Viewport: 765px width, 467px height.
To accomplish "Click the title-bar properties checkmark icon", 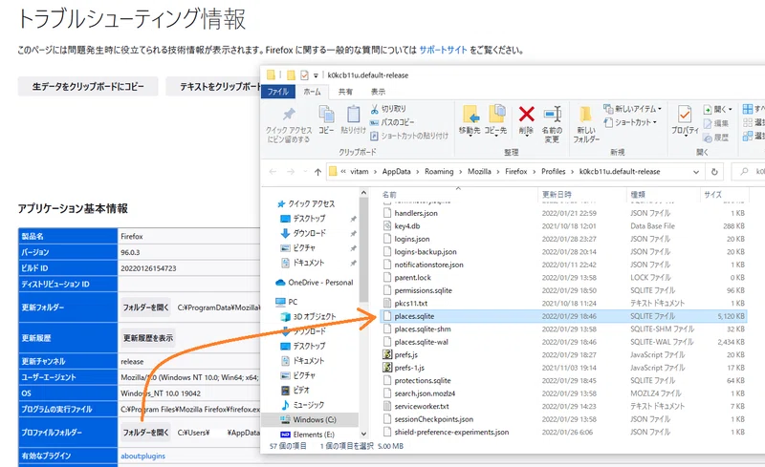I will point(304,75).
